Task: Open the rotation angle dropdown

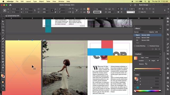Action: pyautogui.click(x=66, y=9)
